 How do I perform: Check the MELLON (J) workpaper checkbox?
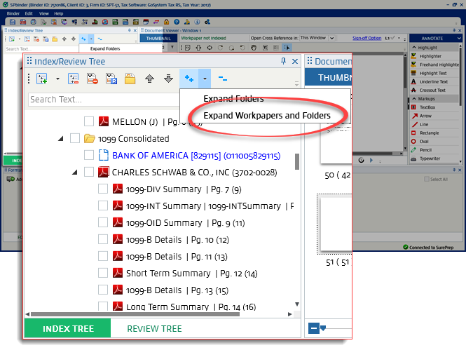(89, 121)
